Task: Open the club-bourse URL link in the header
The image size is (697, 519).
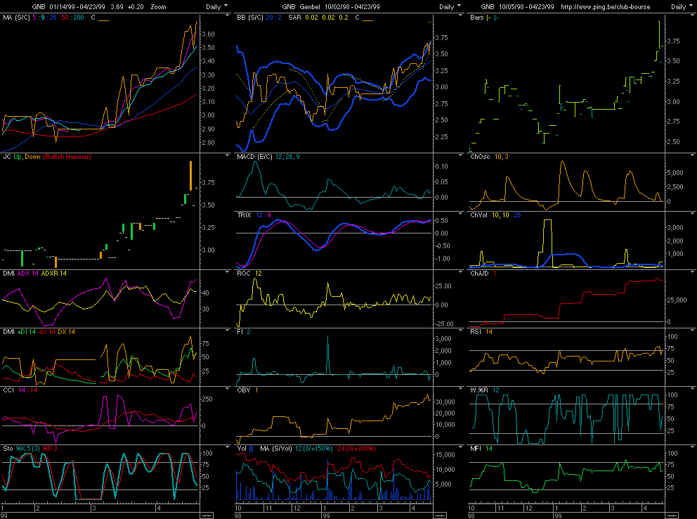Action: pyautogui.click(x=606, y=6)
